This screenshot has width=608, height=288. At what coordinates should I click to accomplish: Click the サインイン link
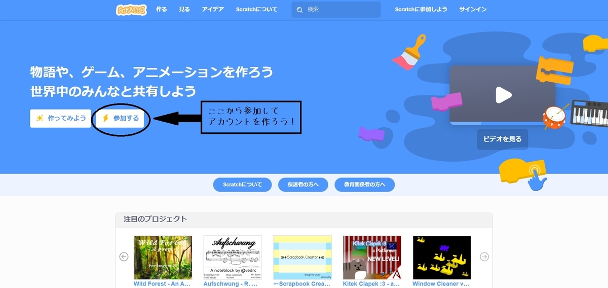(x=473, y=10)
